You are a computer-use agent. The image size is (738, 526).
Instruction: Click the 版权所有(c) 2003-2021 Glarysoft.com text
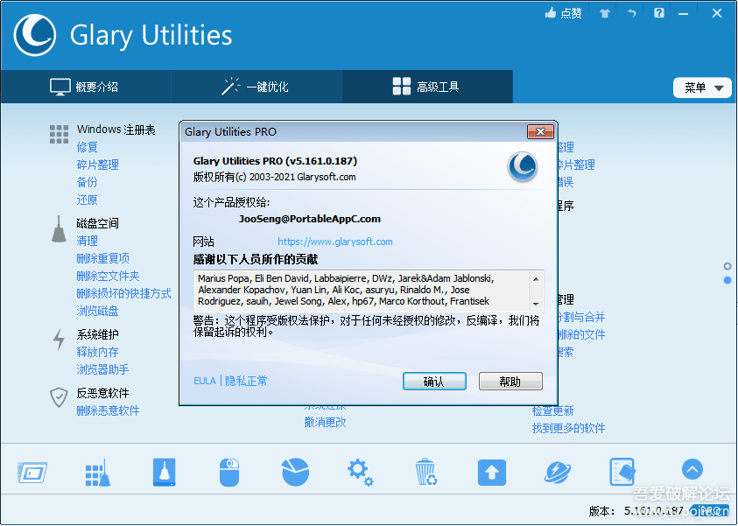pyautogui.click(x=274, y=178)
